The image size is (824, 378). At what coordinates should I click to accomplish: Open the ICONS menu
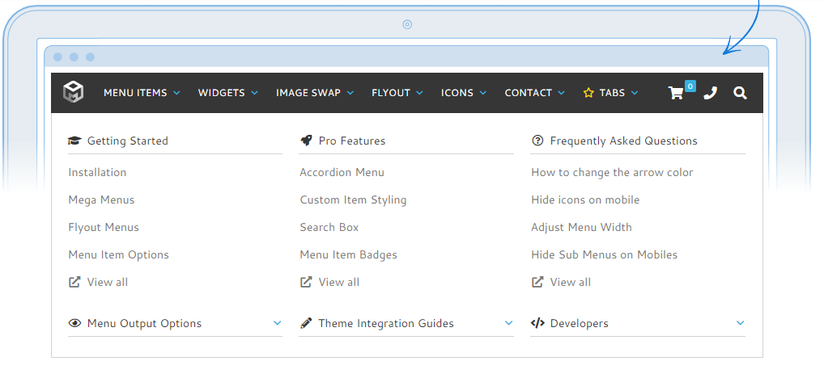tap(457, 93)
